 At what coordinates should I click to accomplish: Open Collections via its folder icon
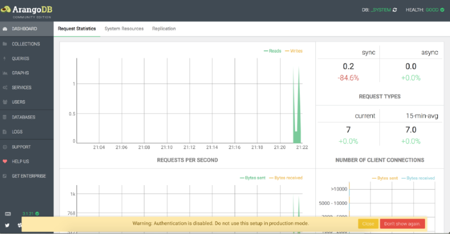[x=4, y=44]
